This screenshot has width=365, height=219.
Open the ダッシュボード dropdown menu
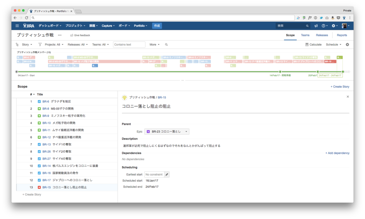[x=50, y=26]
